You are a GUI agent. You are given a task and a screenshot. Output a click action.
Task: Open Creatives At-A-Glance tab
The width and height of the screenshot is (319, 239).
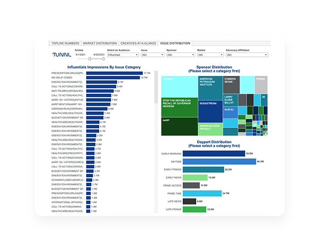[138, 43]
